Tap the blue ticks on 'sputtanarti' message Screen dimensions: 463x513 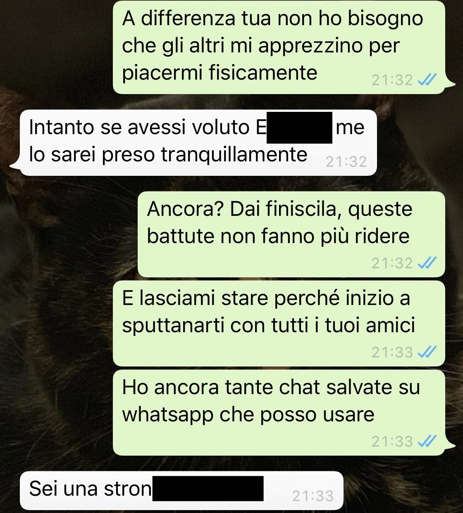(427, 352)
